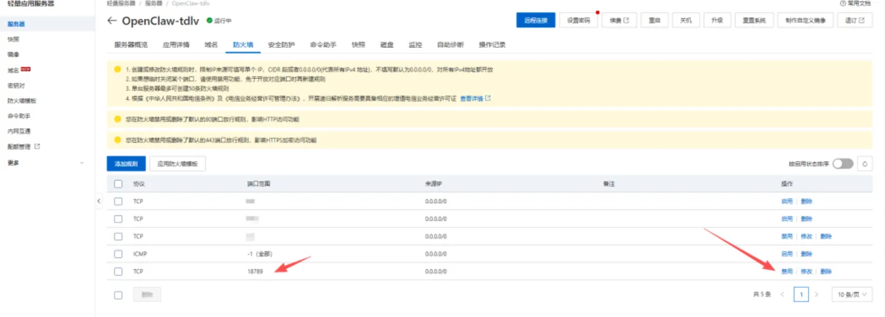Check the third TCP rule's checkbox

118,236
